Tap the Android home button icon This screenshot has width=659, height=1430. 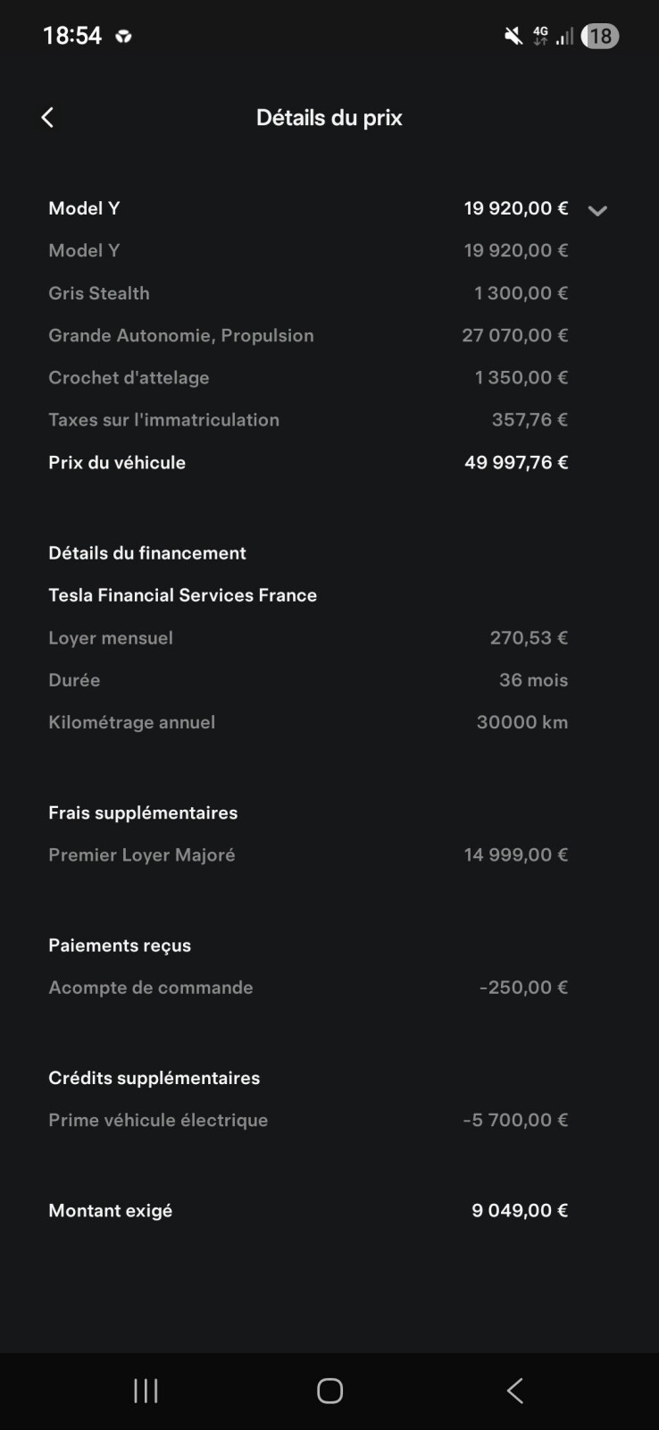coord(329,1391)
